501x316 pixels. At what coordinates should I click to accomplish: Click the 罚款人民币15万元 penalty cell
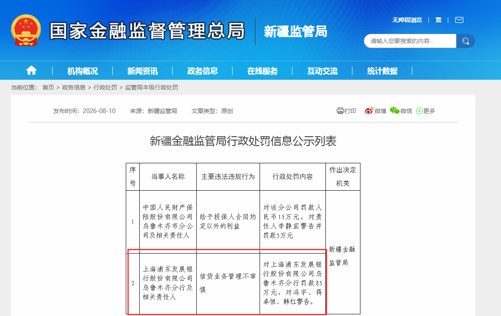(292, 221)
